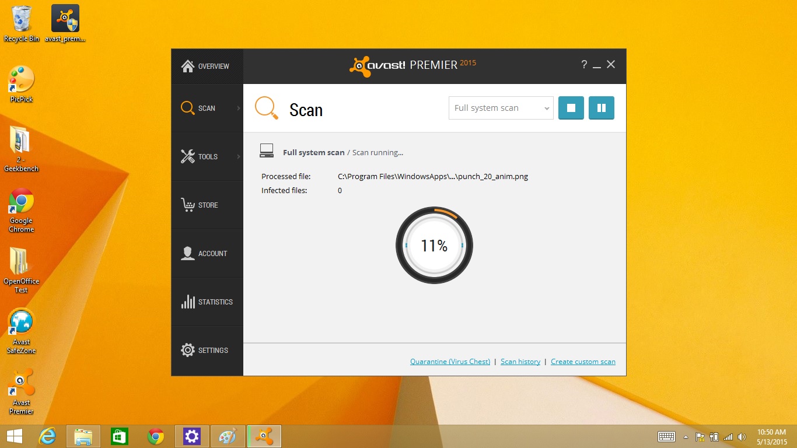Open the volume speaker tray icon
Viewport: 797px width, 448px height.
coord(742,437)
